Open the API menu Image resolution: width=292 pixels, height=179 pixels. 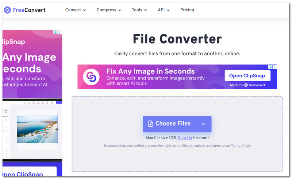pyautogui.click(x=164, y=10)
